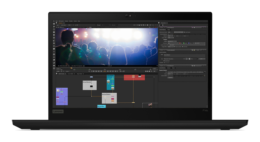The image size is (260, 142).
Task: Open the range global dropdown
Action: 170,74
